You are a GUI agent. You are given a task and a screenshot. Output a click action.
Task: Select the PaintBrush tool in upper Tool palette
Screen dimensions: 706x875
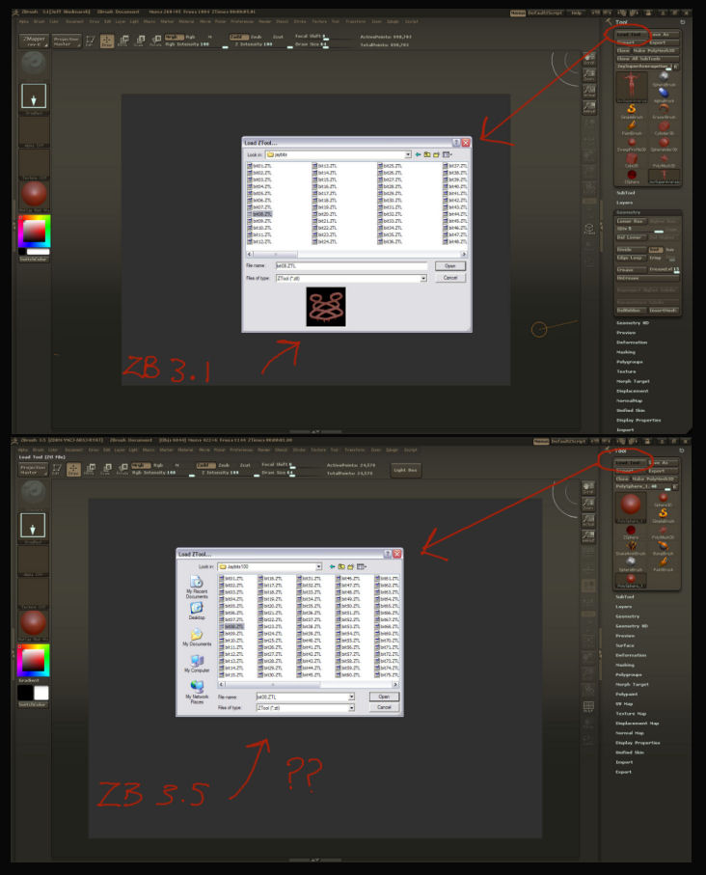click(x=631, y=127)
